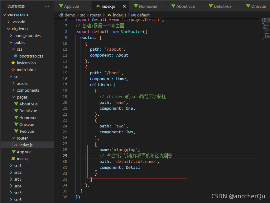The height and width of the screenshot is (203, 270).
Task: Switch to Home.vue tab
Action: click(147, 6)
